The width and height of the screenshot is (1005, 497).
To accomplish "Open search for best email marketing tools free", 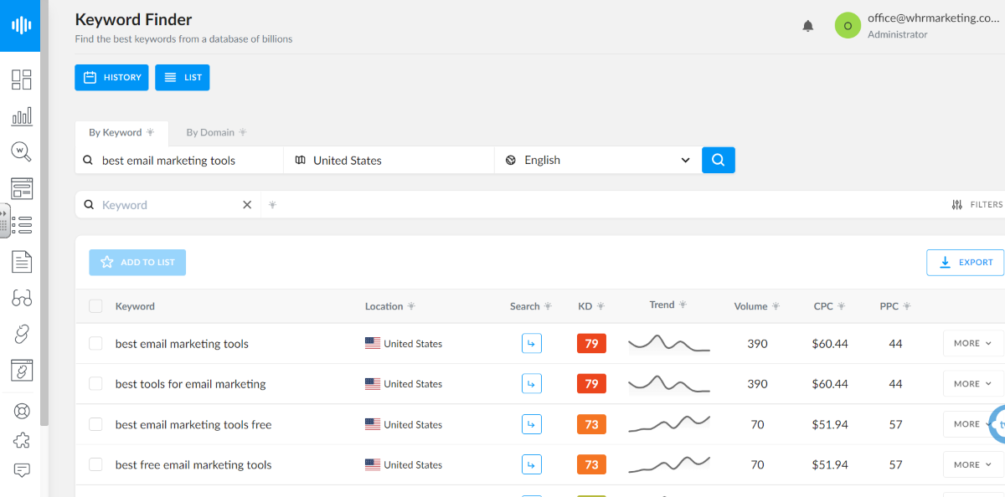I will tap(532, 424).
